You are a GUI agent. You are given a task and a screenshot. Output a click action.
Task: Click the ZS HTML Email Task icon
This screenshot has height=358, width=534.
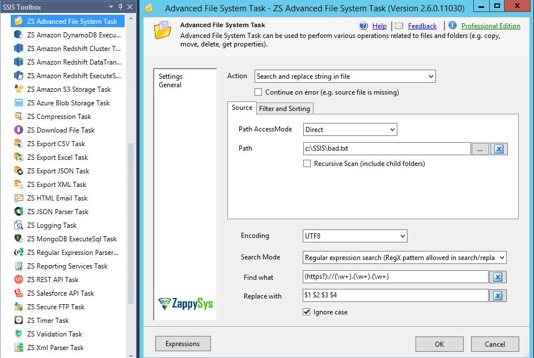tap(19, 198)
